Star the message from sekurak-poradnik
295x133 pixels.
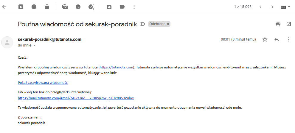pyautogui.click(x=265, y=39)
